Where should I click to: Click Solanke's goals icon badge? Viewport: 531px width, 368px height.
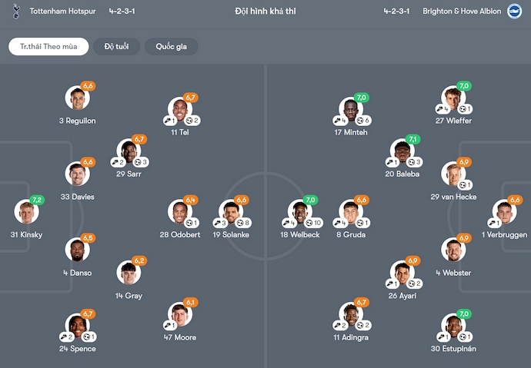(x=239, y=223)
